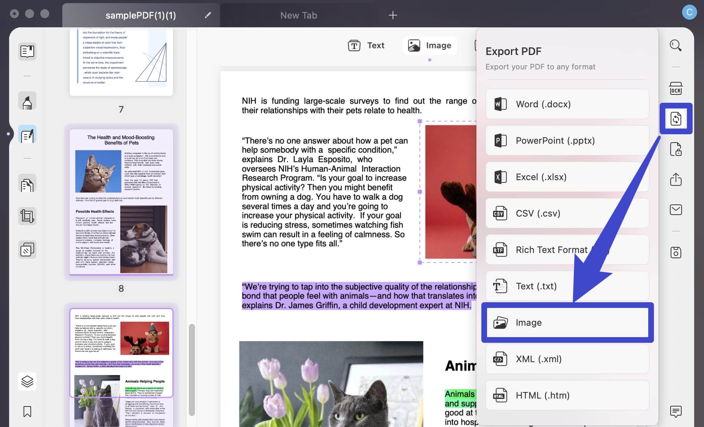Open the feedback comment icon at bottom right

(675, 411)
